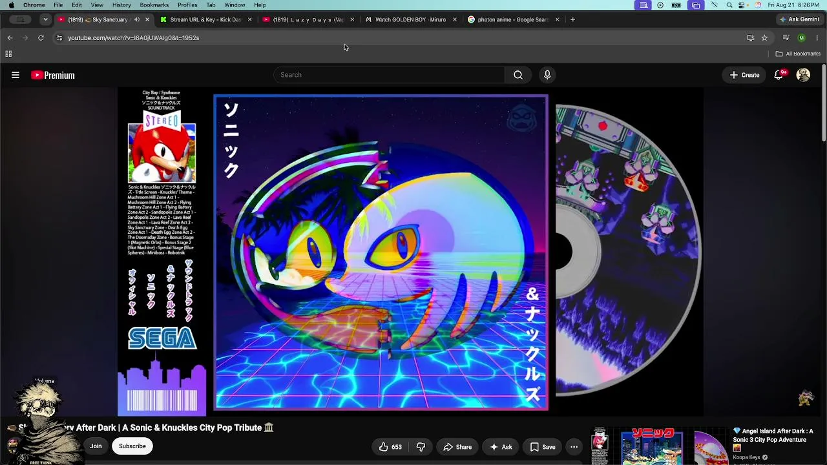
Task: Click the Subscribe button
Action: (x=132, y=446)
